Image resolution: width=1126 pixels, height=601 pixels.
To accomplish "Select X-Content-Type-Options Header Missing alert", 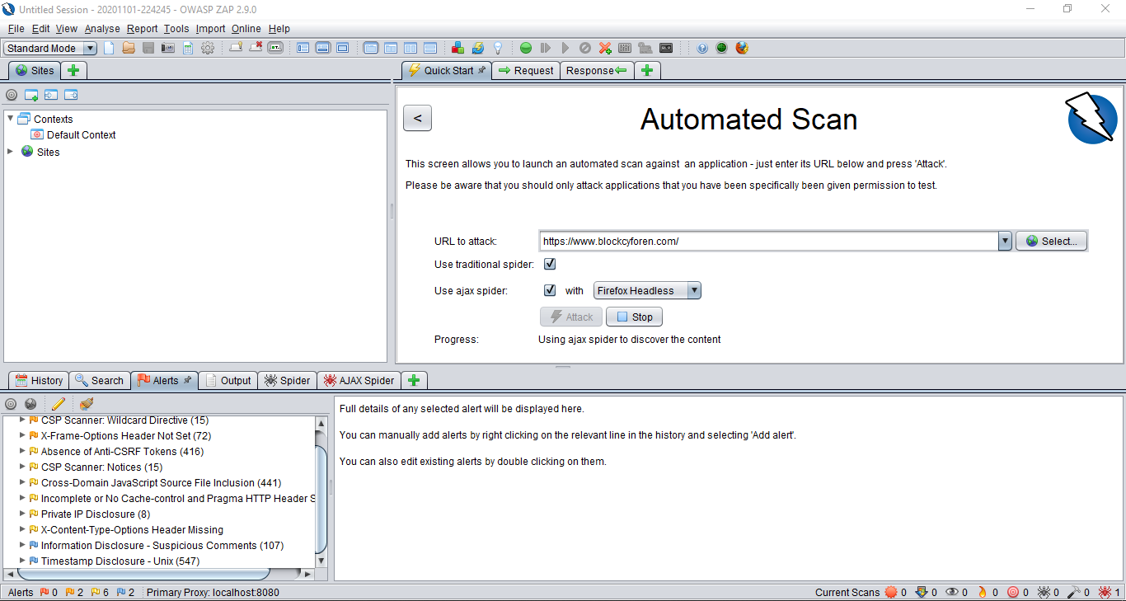I will click(132, 529).
